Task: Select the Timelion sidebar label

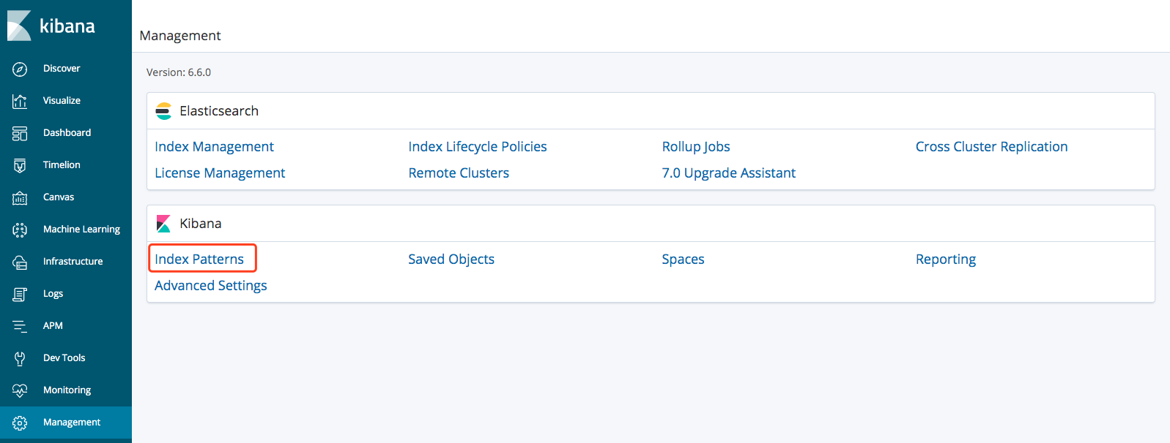Action: (x=62, y=165)
